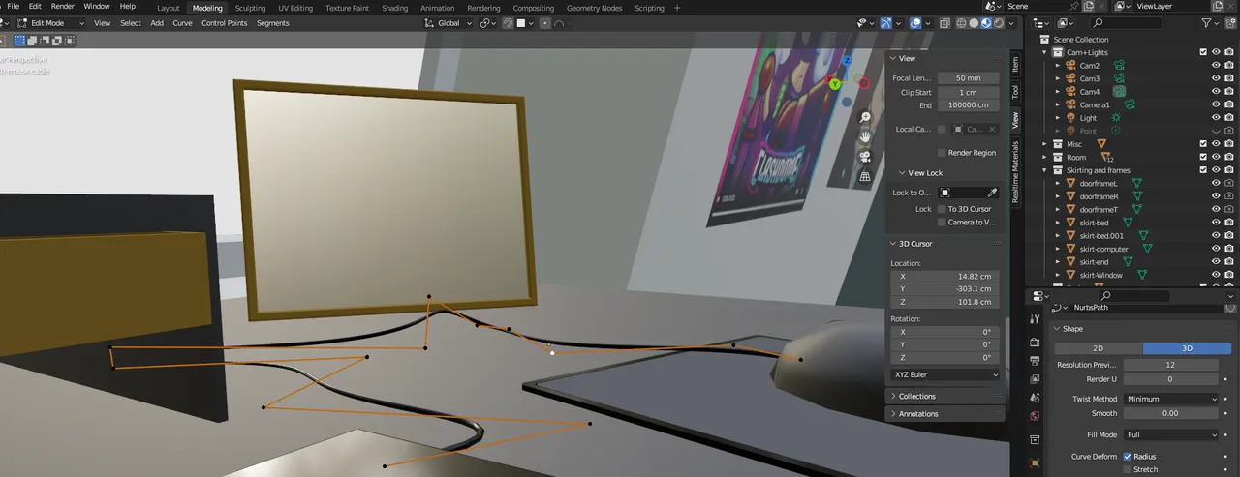This screenshot has height=477, width=1240.
Task: Toggle proportional editing icon in header
Action: click(545, 23)
